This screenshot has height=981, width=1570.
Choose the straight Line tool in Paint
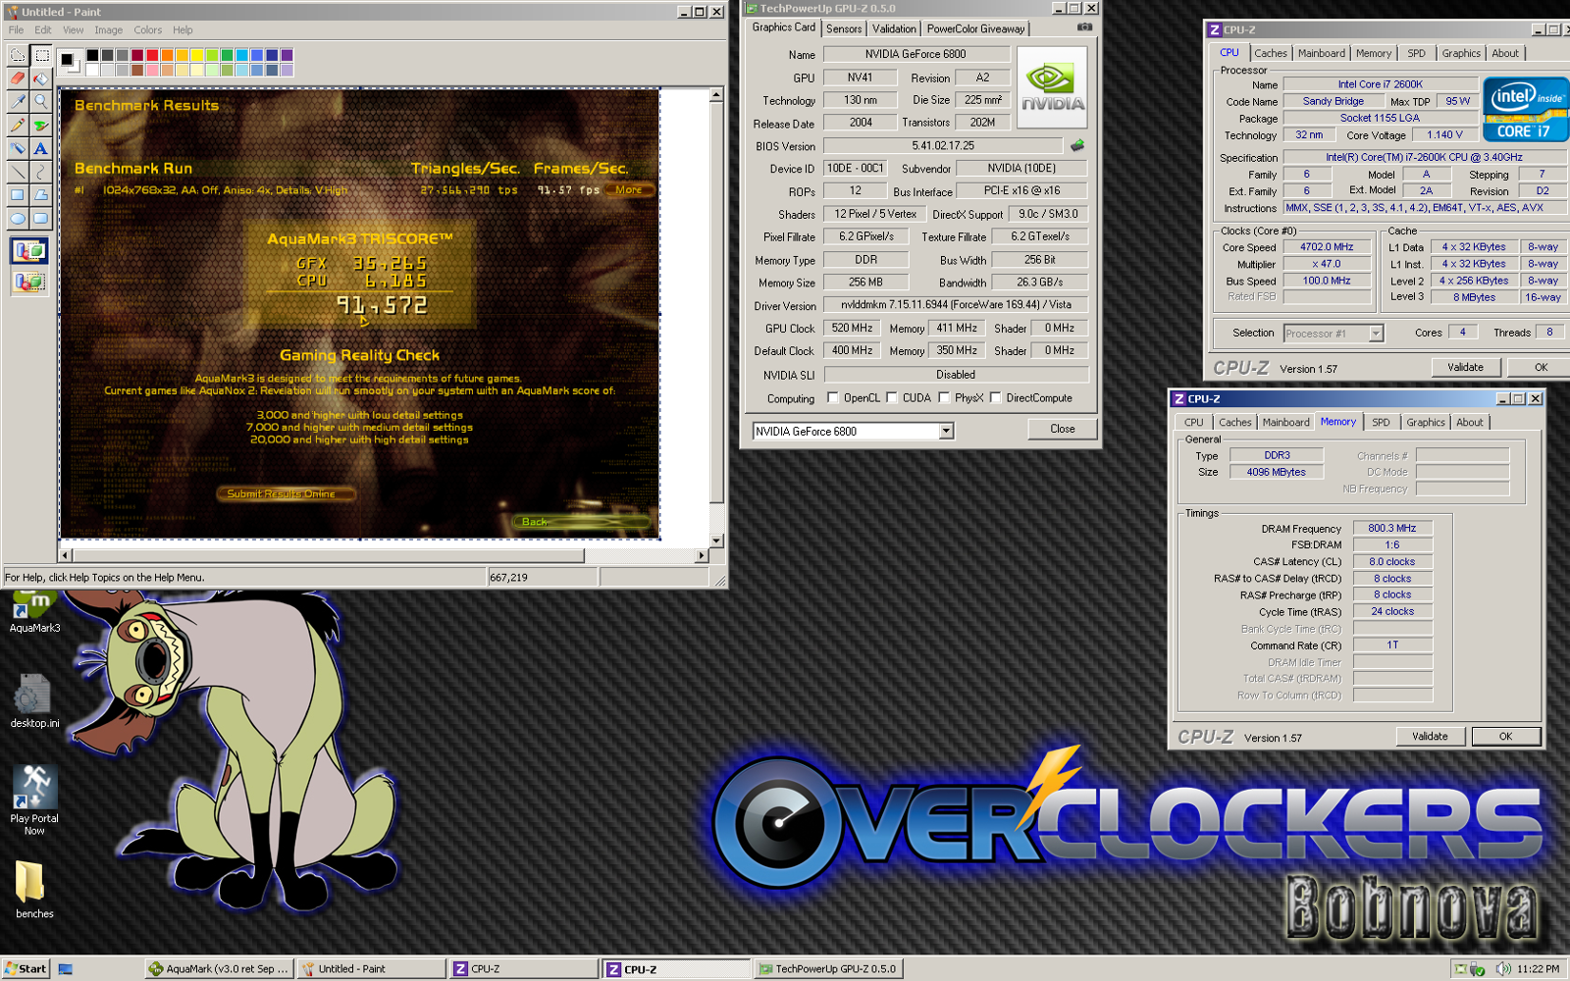(18, 172)
